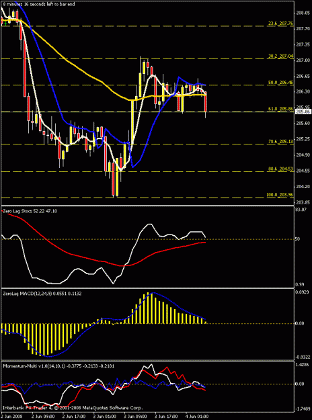Click 83.07 on the Stocs scale

[301, 210]
